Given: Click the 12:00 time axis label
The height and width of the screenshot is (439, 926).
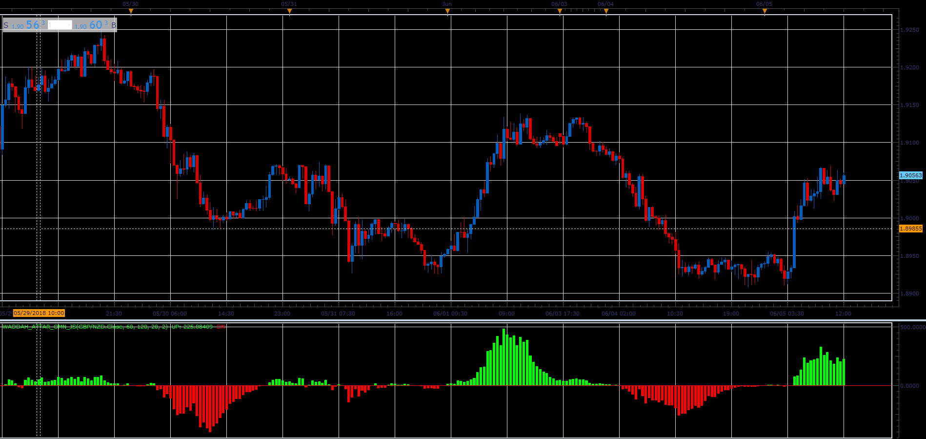Looking at the screenshot, I should pyautogui.click(x=843, y=314).
